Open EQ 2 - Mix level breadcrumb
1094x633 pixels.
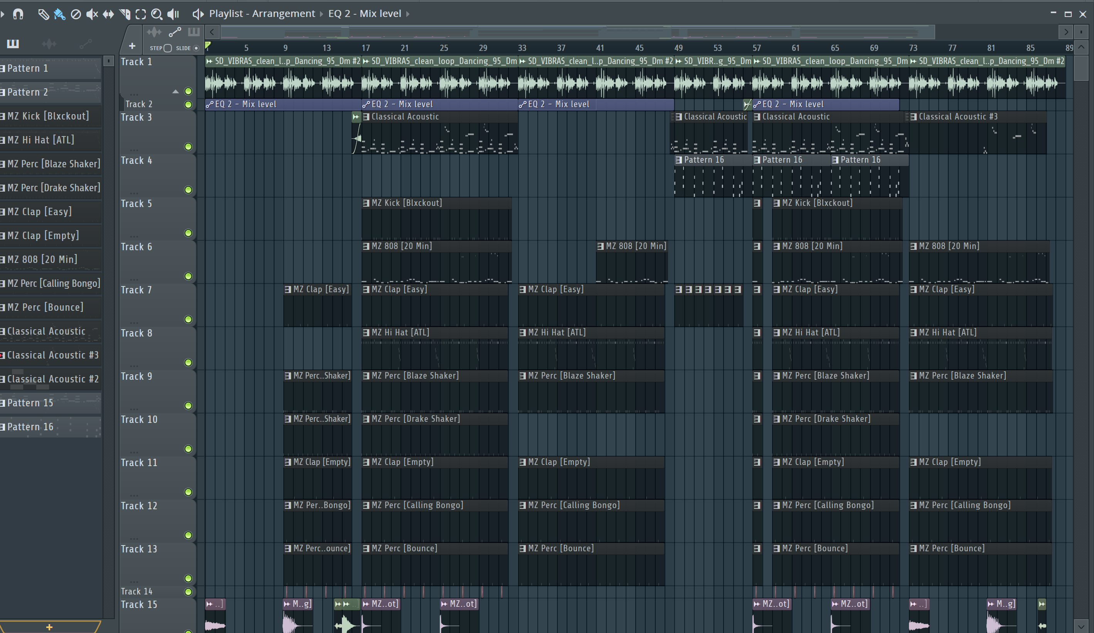coord(365,13)
